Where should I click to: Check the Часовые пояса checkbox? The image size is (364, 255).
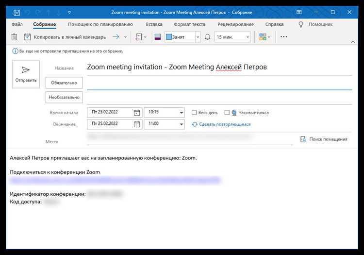click(227, 113)
